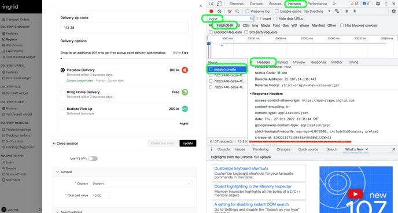
Task: Open the Payload tab
Action: (282, 62)
